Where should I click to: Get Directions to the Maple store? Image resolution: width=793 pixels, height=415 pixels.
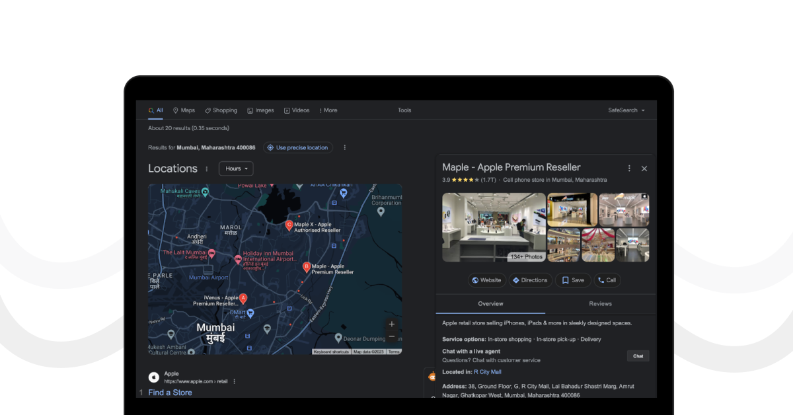530,280
